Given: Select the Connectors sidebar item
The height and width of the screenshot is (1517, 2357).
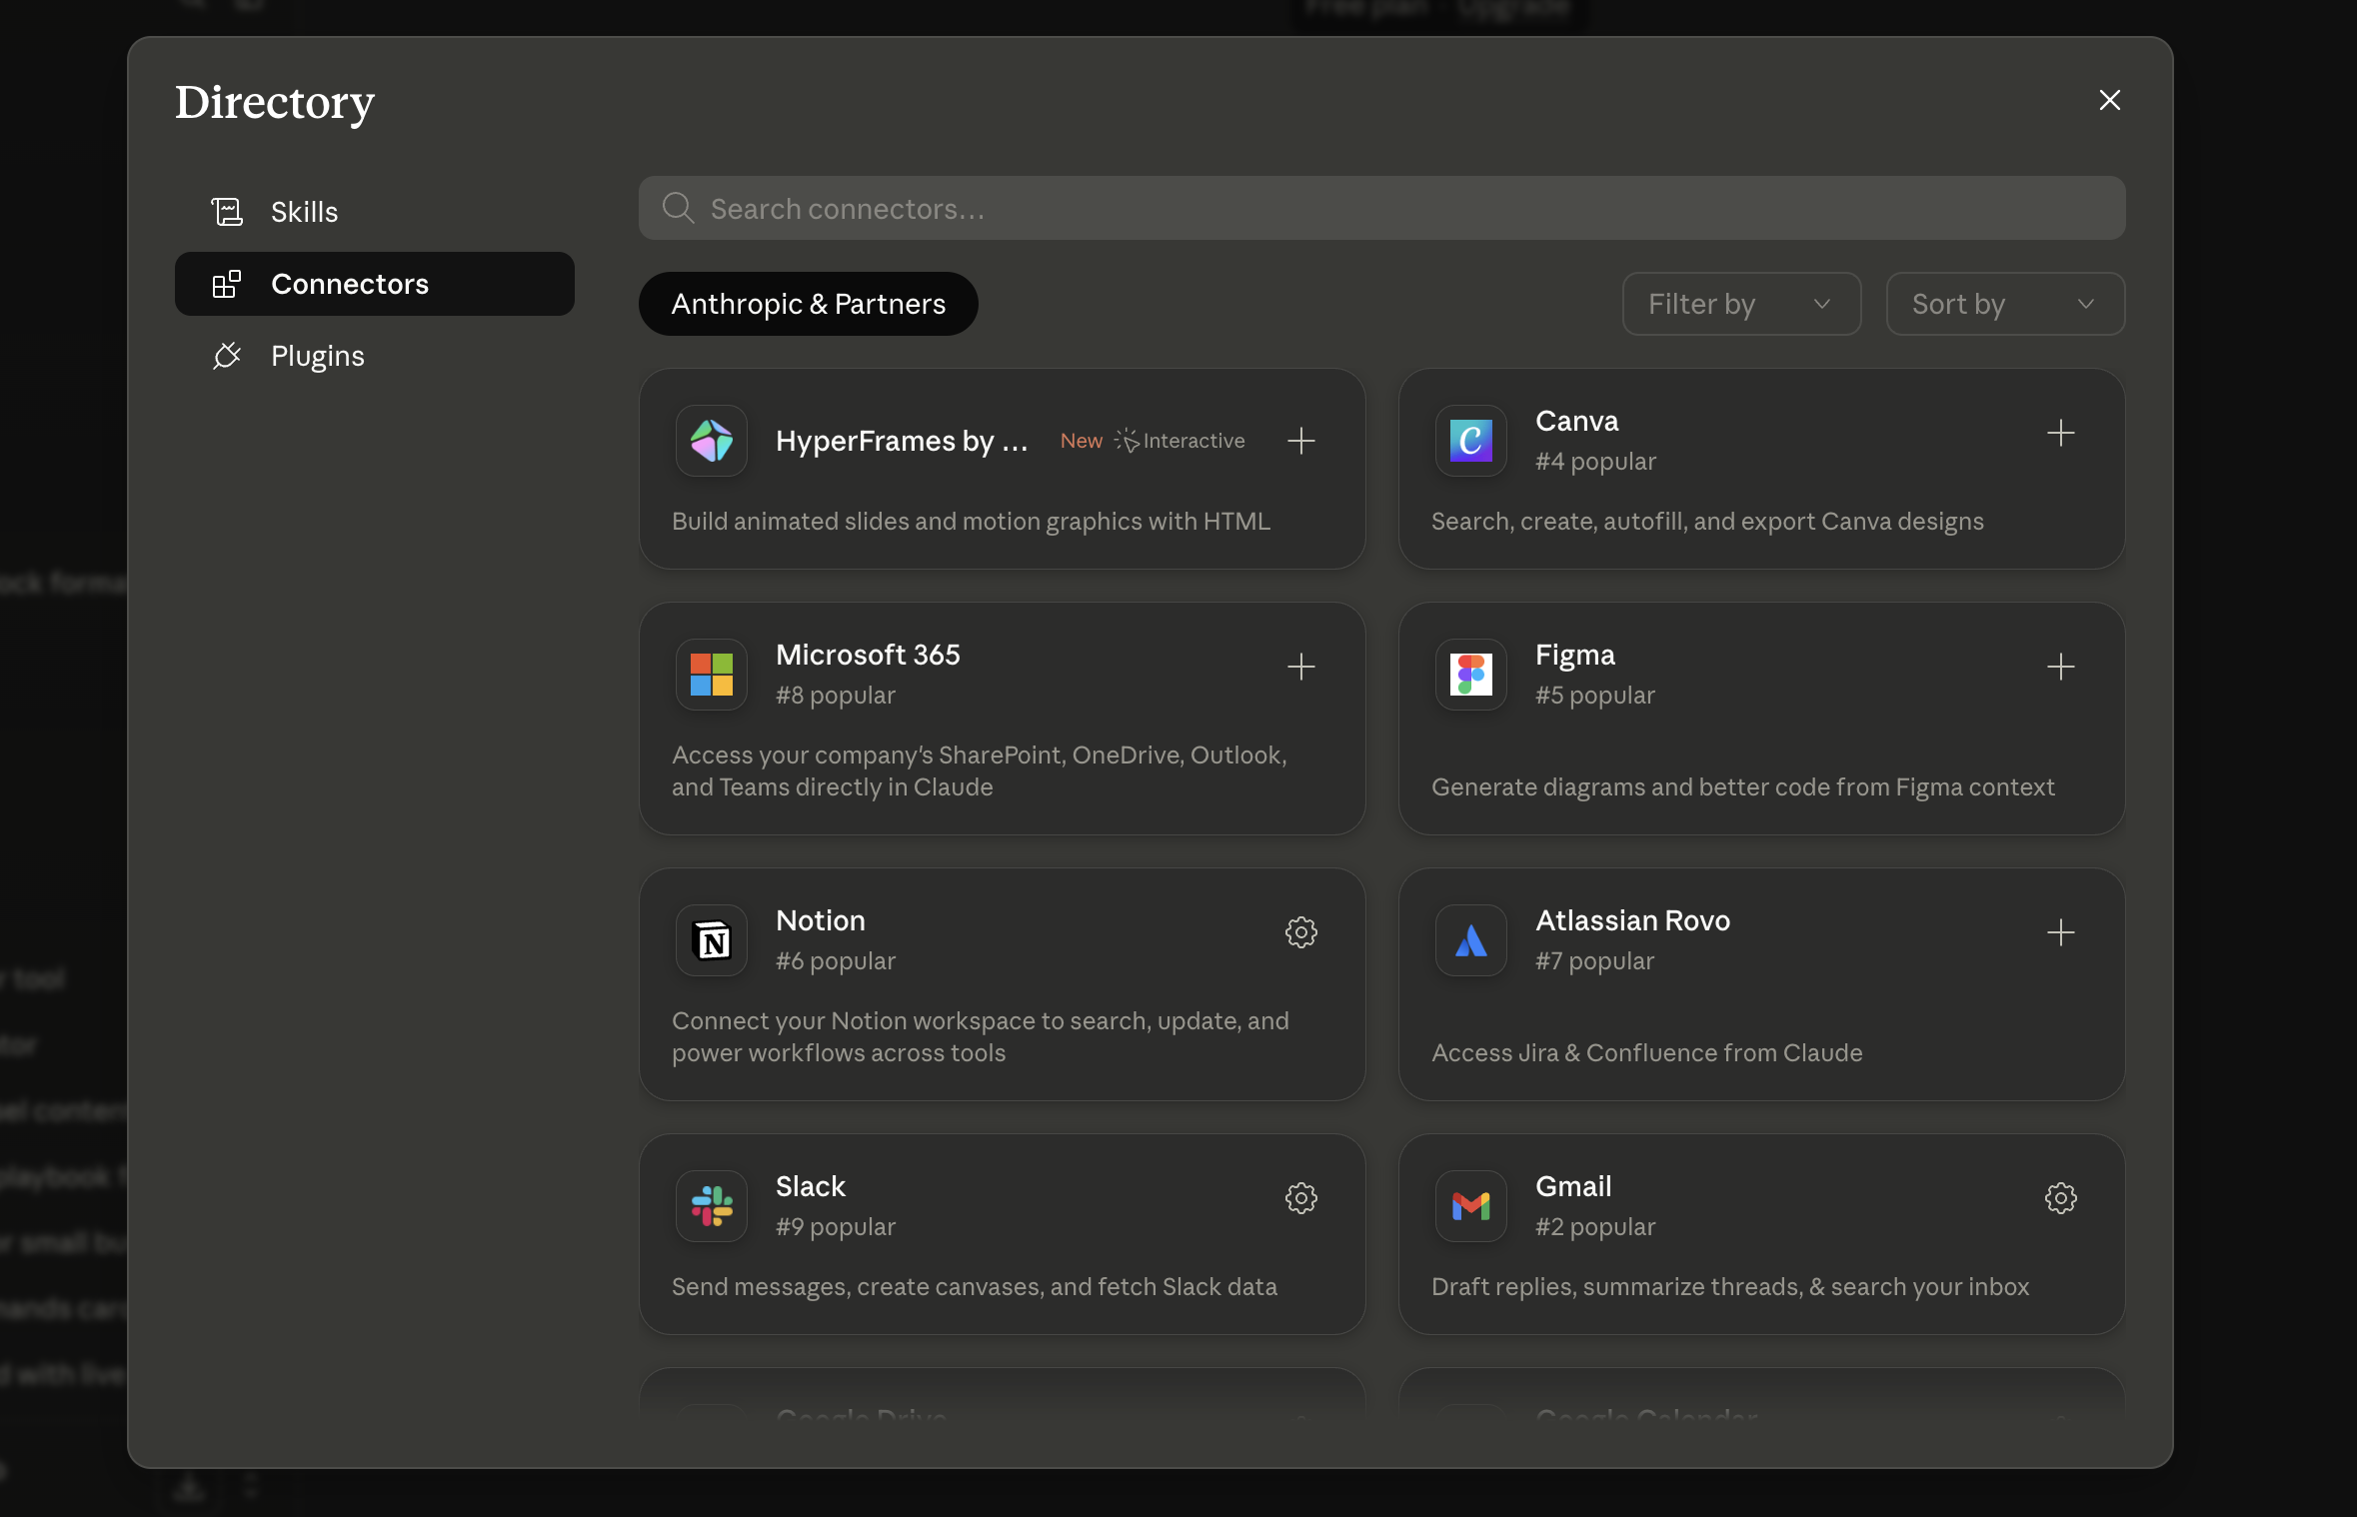Looking at the screenshot, I should pyautogui.click(x=374, y=284).
